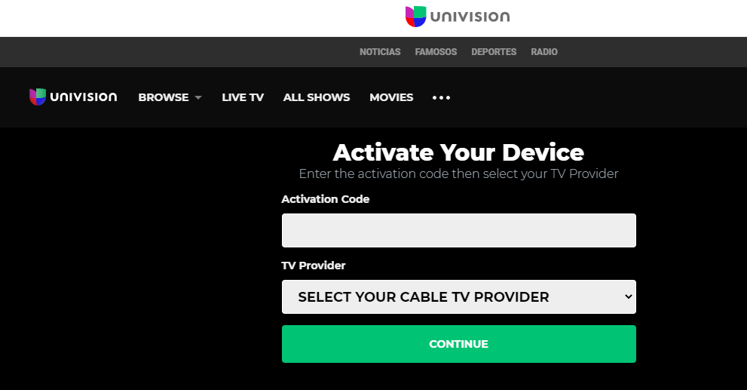Open the NOTICIAS link
The width and height of the screenshot is (747, 390).
tap(380, 52)
